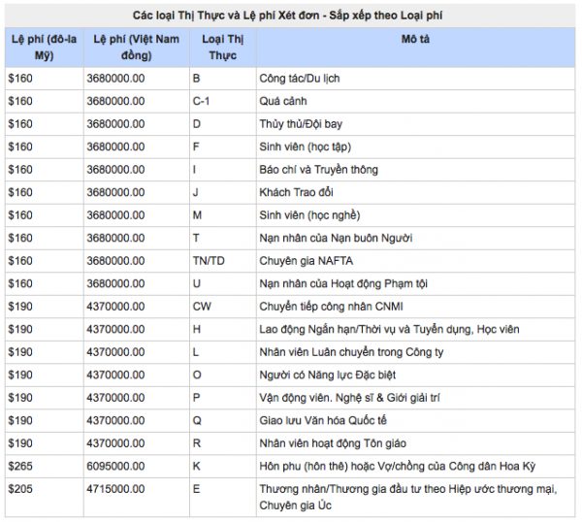This screenshot has height=522, width=582.
Task: Click the '$190' fee in the CW row
Action: 45,307
